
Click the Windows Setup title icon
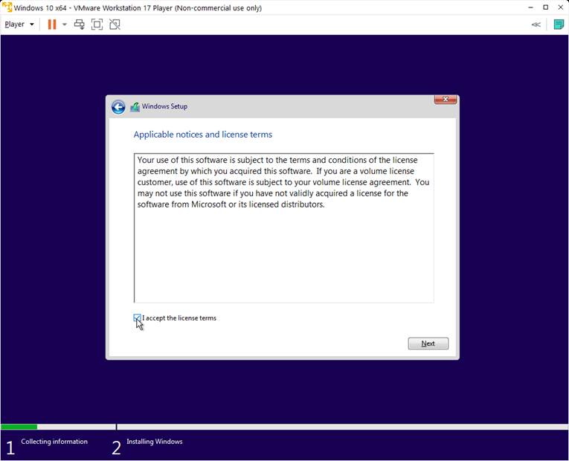coord(135,107)
